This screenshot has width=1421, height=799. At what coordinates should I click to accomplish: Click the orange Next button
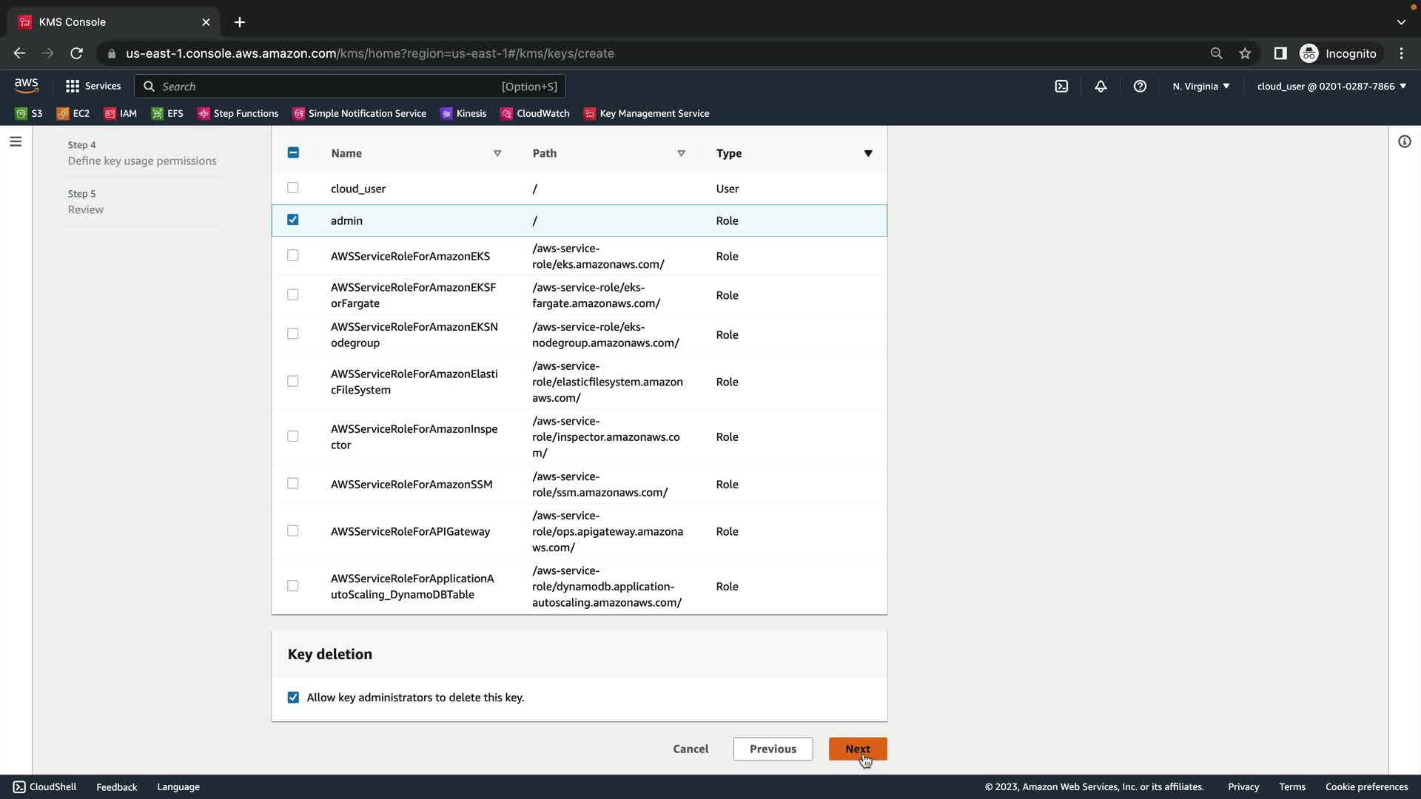coord(857,749)
